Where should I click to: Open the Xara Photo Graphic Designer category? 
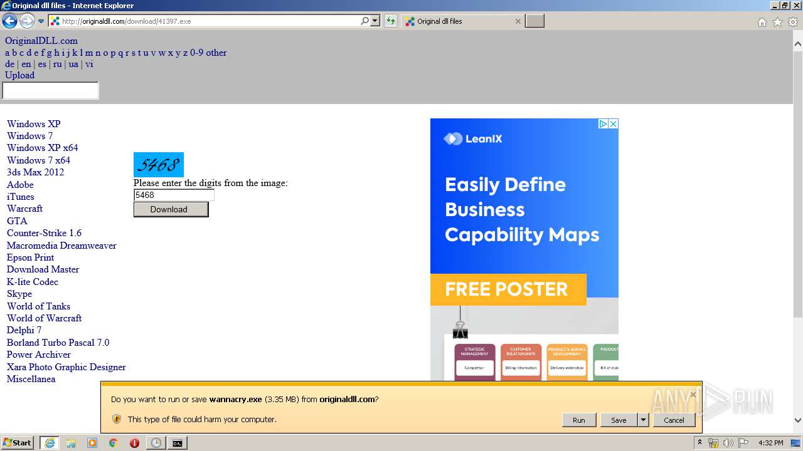tap(66, 367)
